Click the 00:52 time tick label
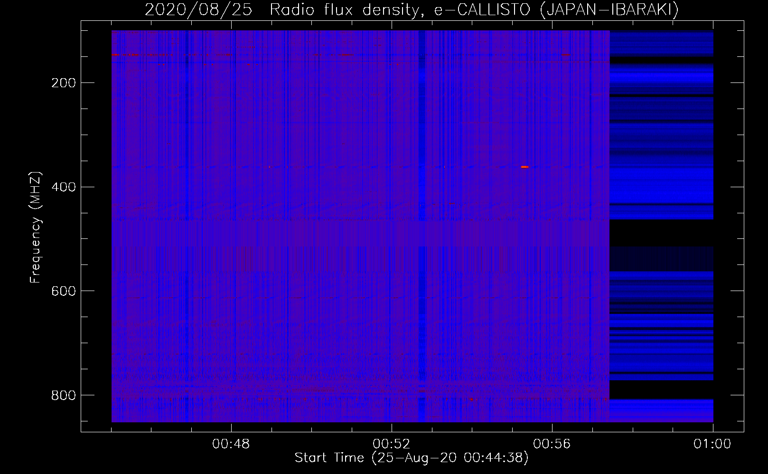The image size is (768, 474). click(392, 444)
